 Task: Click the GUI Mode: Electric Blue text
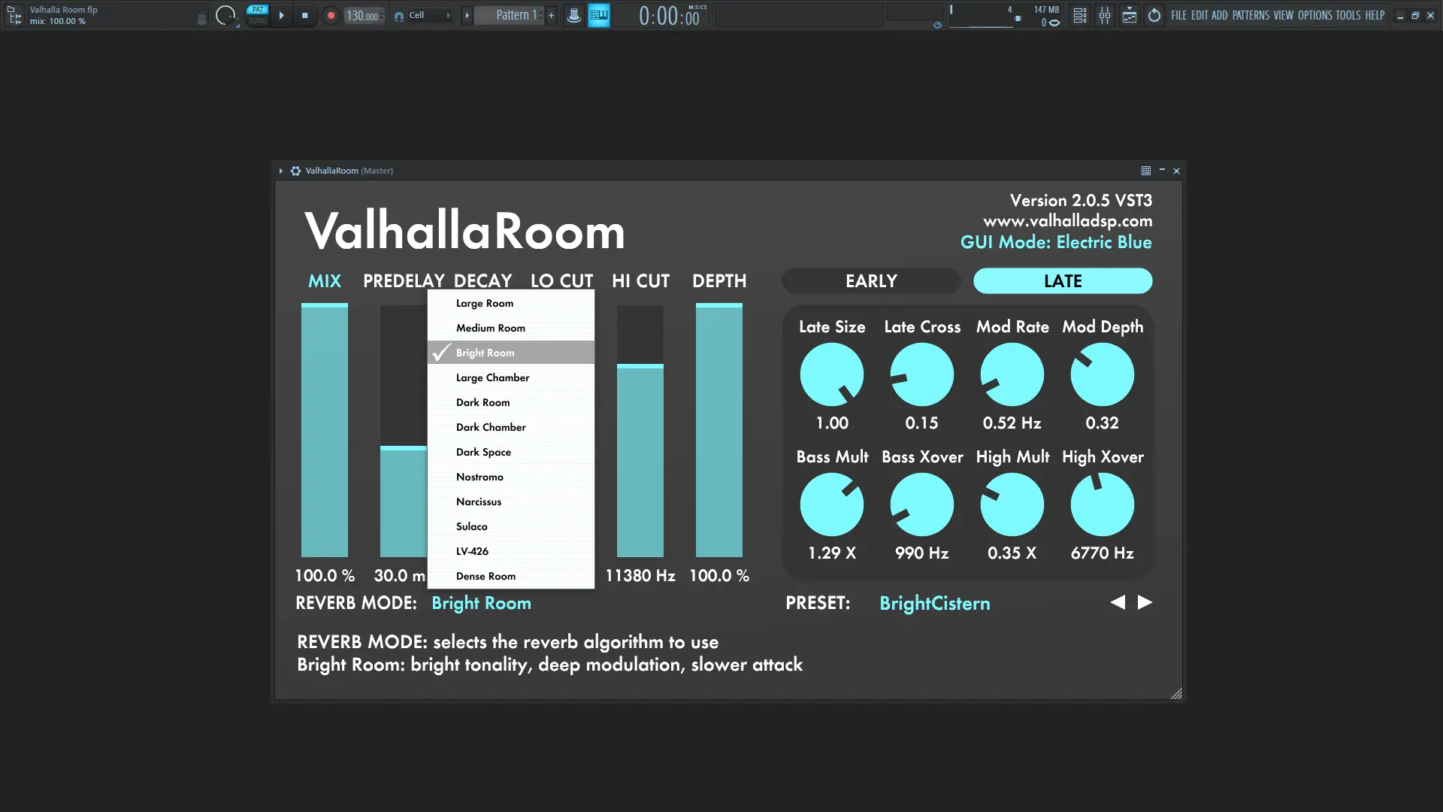1056,242
